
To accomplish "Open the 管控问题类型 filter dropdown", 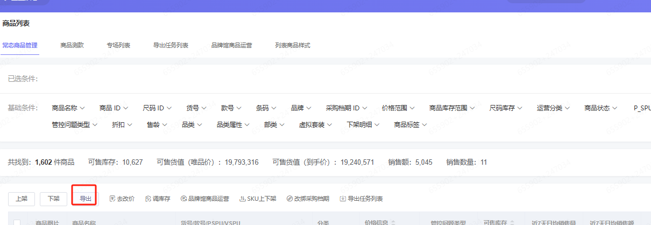I will point(74,124).
